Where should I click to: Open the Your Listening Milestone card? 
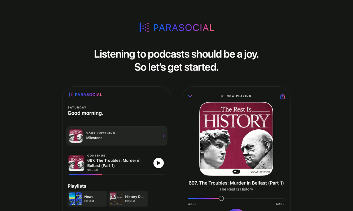(x=117, y=136)
